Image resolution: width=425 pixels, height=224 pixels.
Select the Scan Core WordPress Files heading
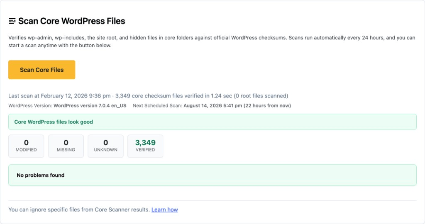tap(71, 21)
